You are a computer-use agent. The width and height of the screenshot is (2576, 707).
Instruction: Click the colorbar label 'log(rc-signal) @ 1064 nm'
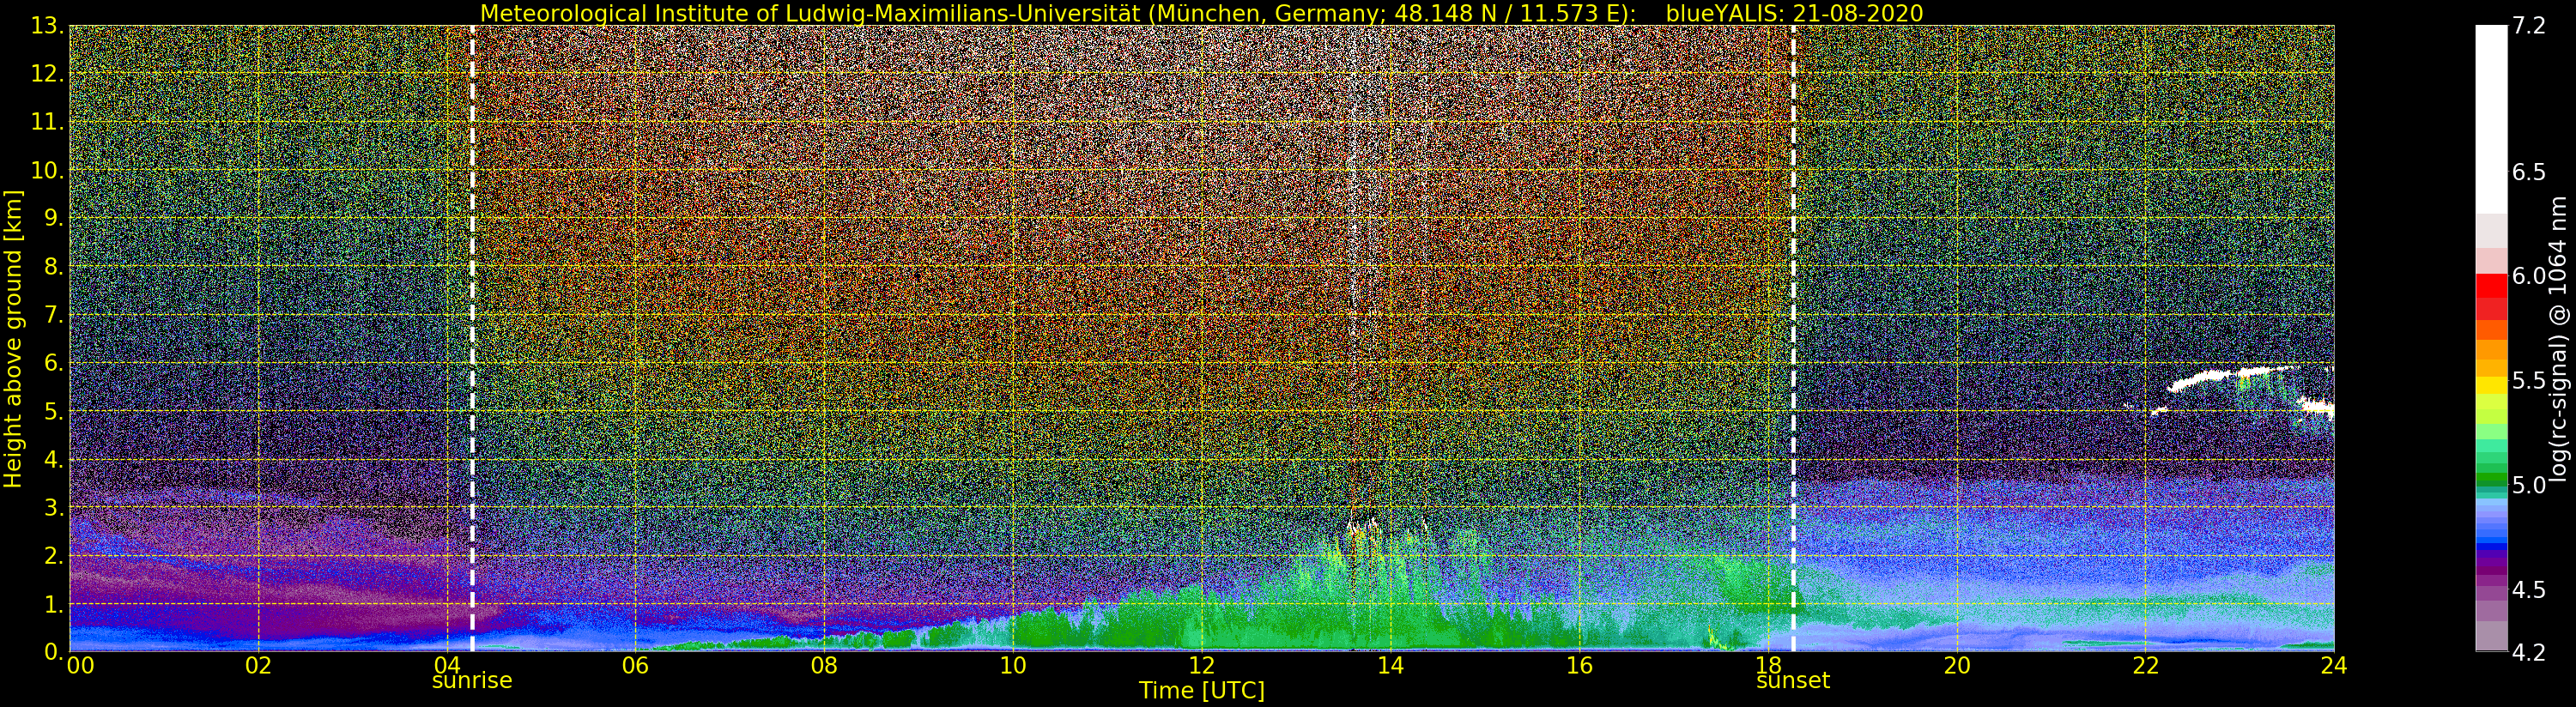click(x=2559, y=338)
